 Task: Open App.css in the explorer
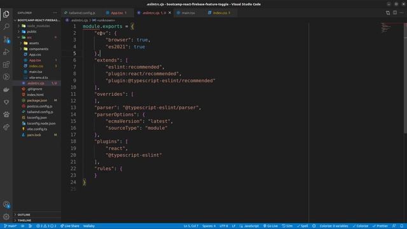coord(38,55)
